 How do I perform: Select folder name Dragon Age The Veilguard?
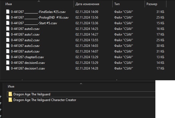point(32,94)
